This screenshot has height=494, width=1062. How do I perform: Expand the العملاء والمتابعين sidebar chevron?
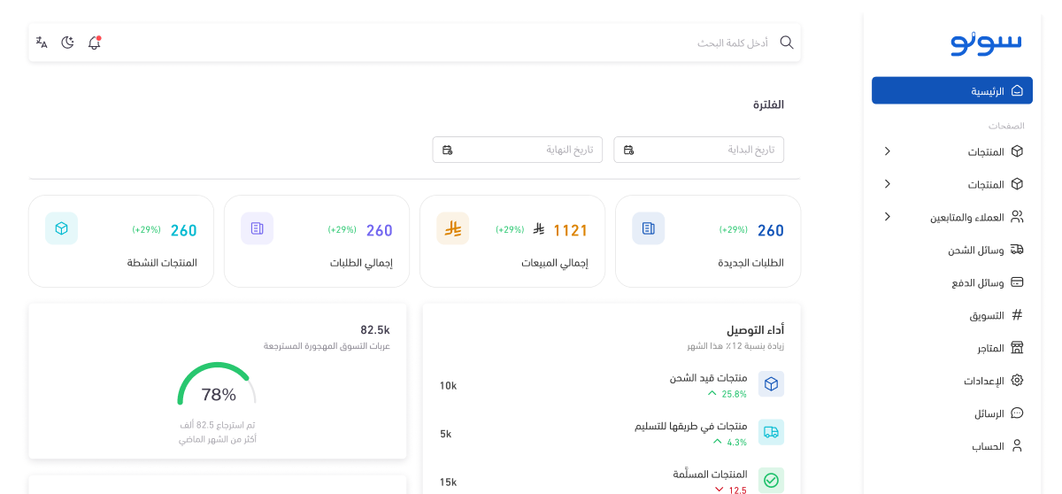[888, 217]
